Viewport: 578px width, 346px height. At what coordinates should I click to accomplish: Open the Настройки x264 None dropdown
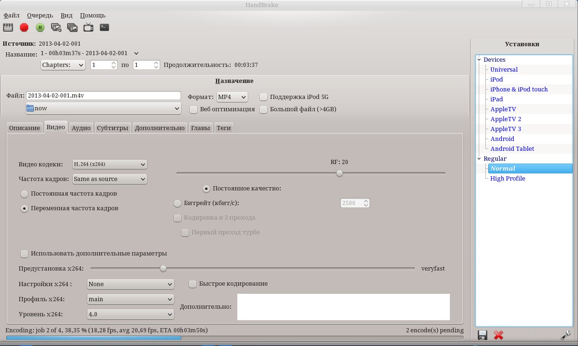pyautogui.click(x=130, y=284)
